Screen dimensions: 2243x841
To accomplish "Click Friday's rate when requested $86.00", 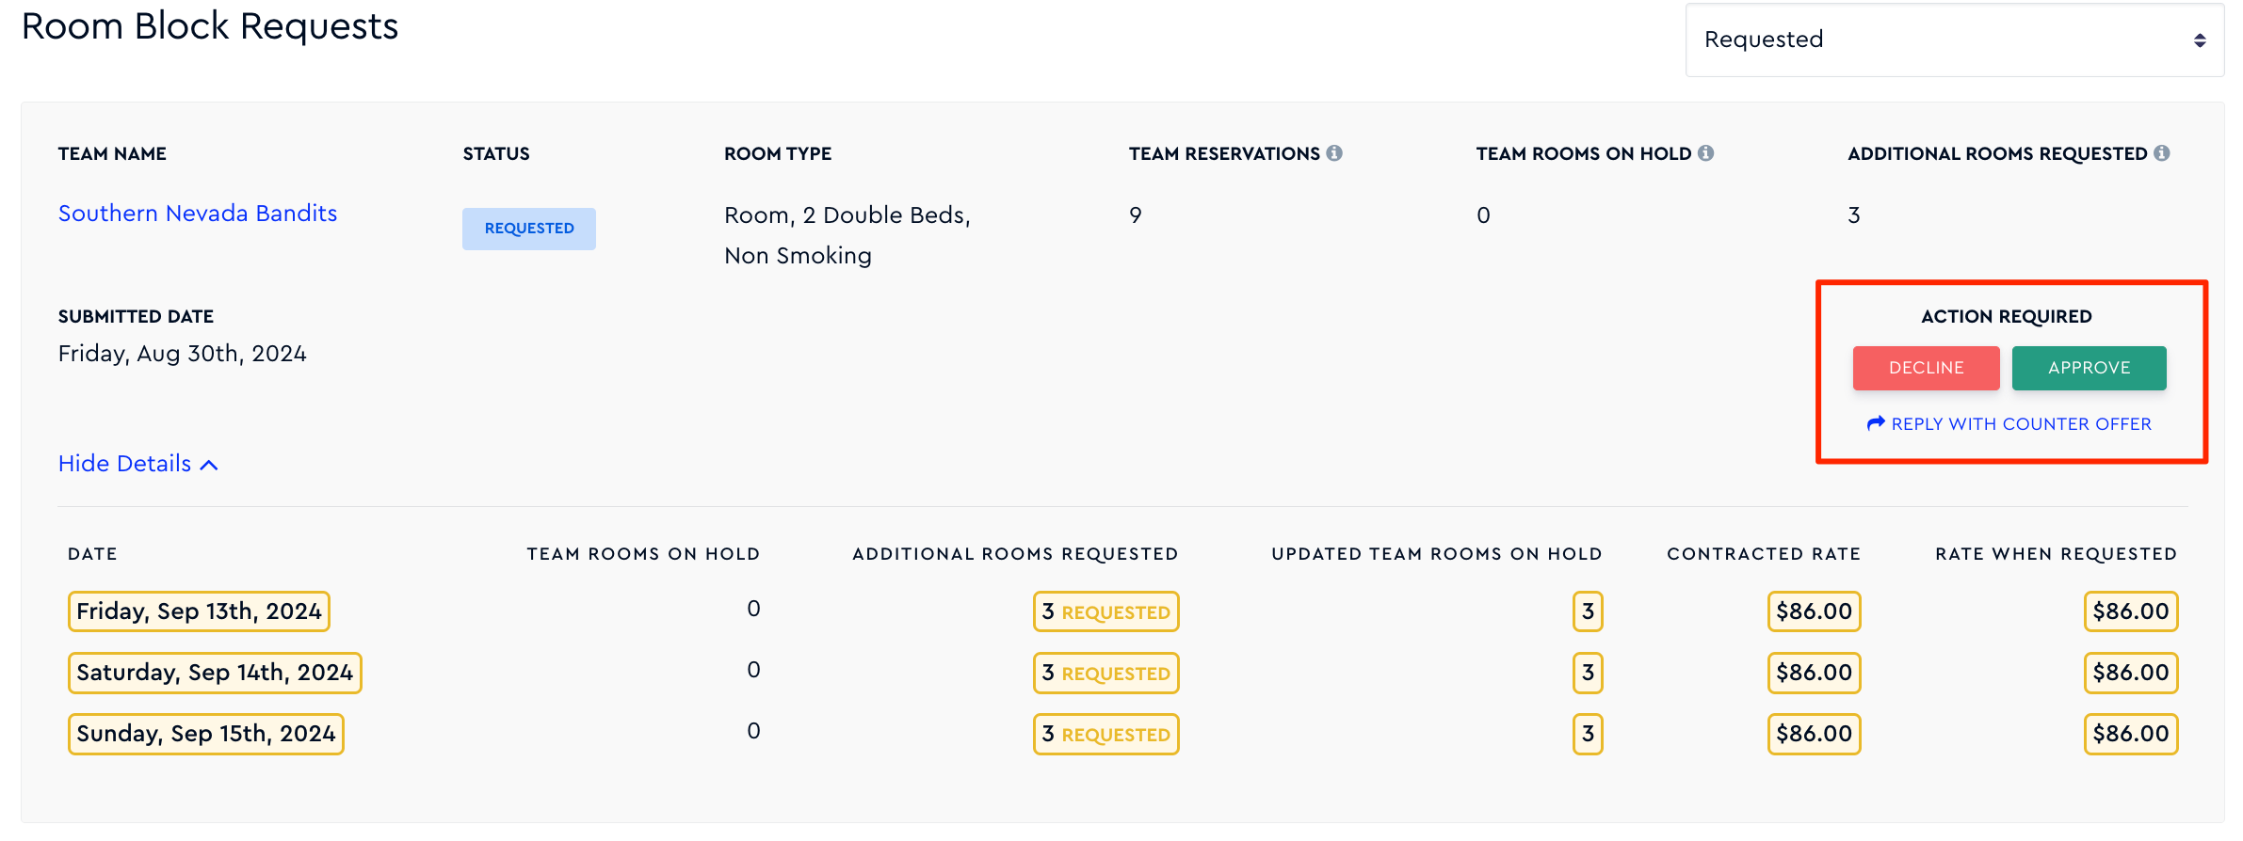I will click(2131, 611).
